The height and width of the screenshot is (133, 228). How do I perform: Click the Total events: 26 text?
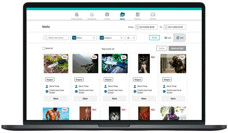[108, 49]
